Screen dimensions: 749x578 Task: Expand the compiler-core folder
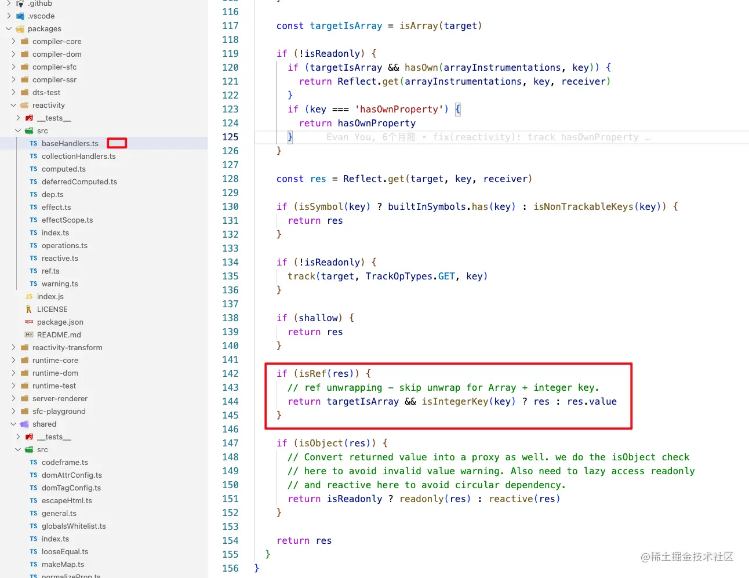(x=14, y=42)
